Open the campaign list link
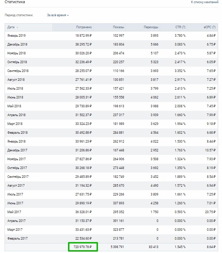The width and height of the screenshot is (222, 253). click(x=205, y=2)
